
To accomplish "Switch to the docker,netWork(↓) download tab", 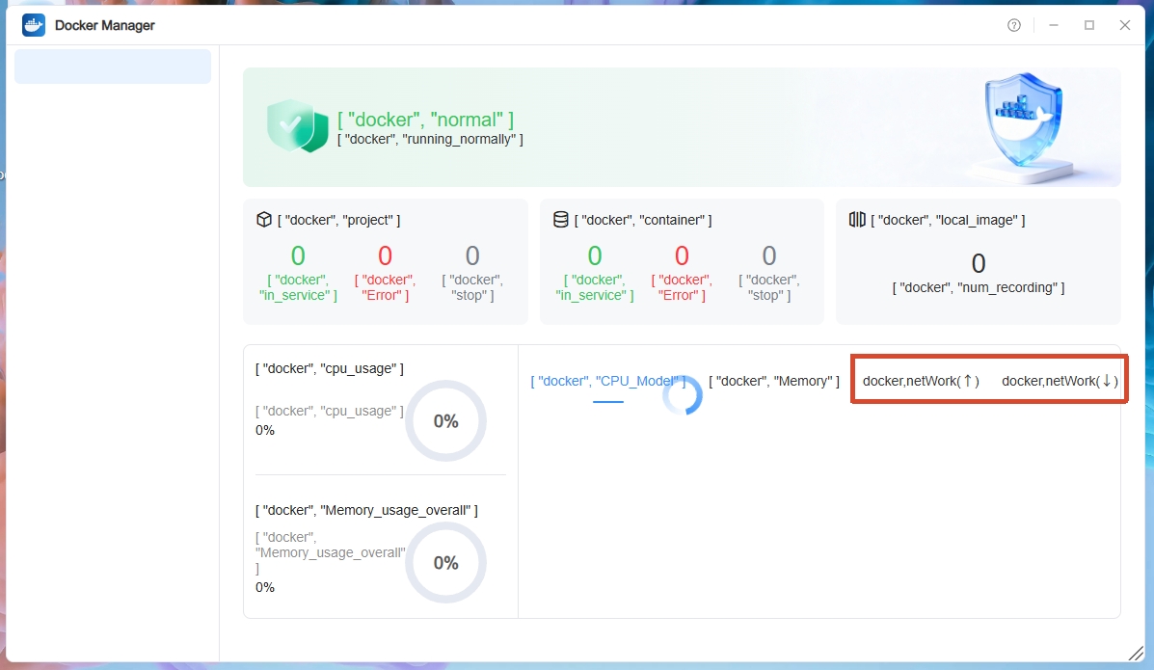I will [x=1060, y=381].
